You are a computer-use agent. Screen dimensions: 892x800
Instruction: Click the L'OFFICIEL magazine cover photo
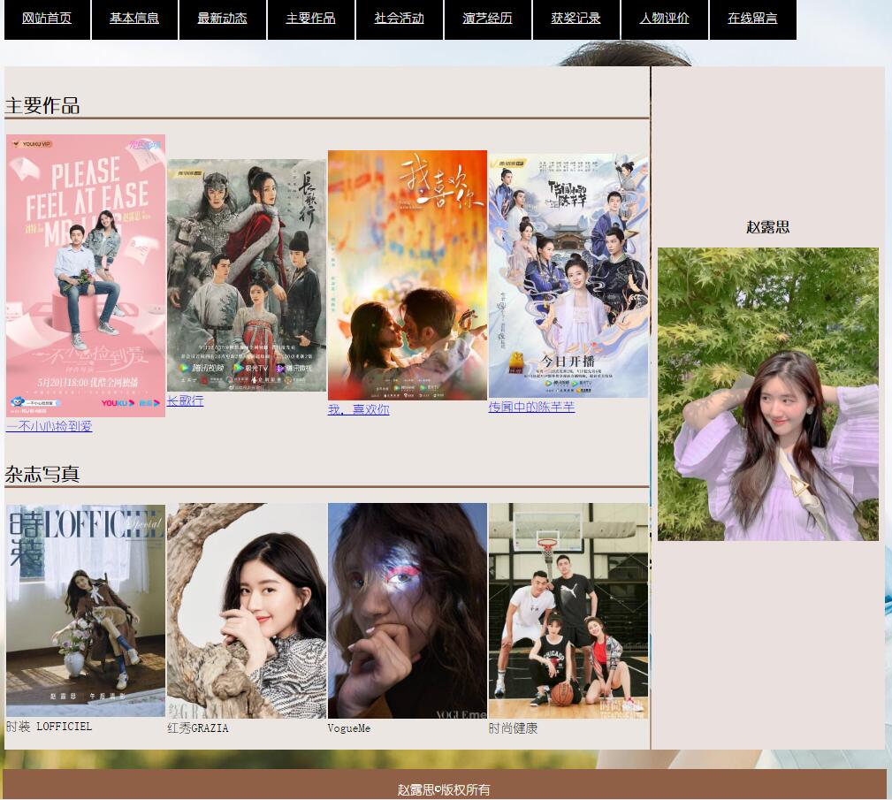pyautogui.click(x=86, y=610)
